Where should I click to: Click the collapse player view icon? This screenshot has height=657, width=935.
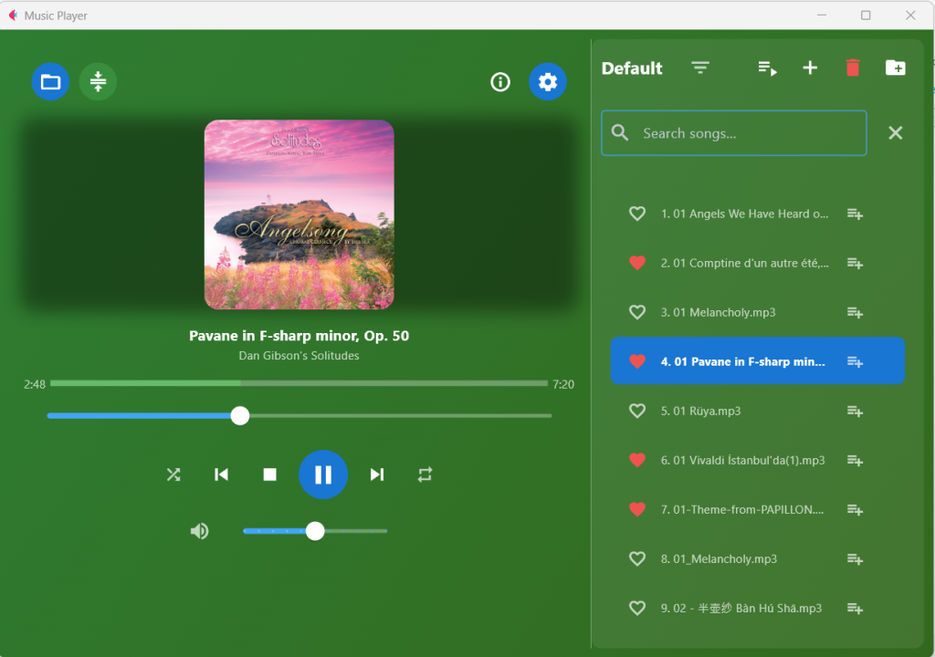point(98,82)
